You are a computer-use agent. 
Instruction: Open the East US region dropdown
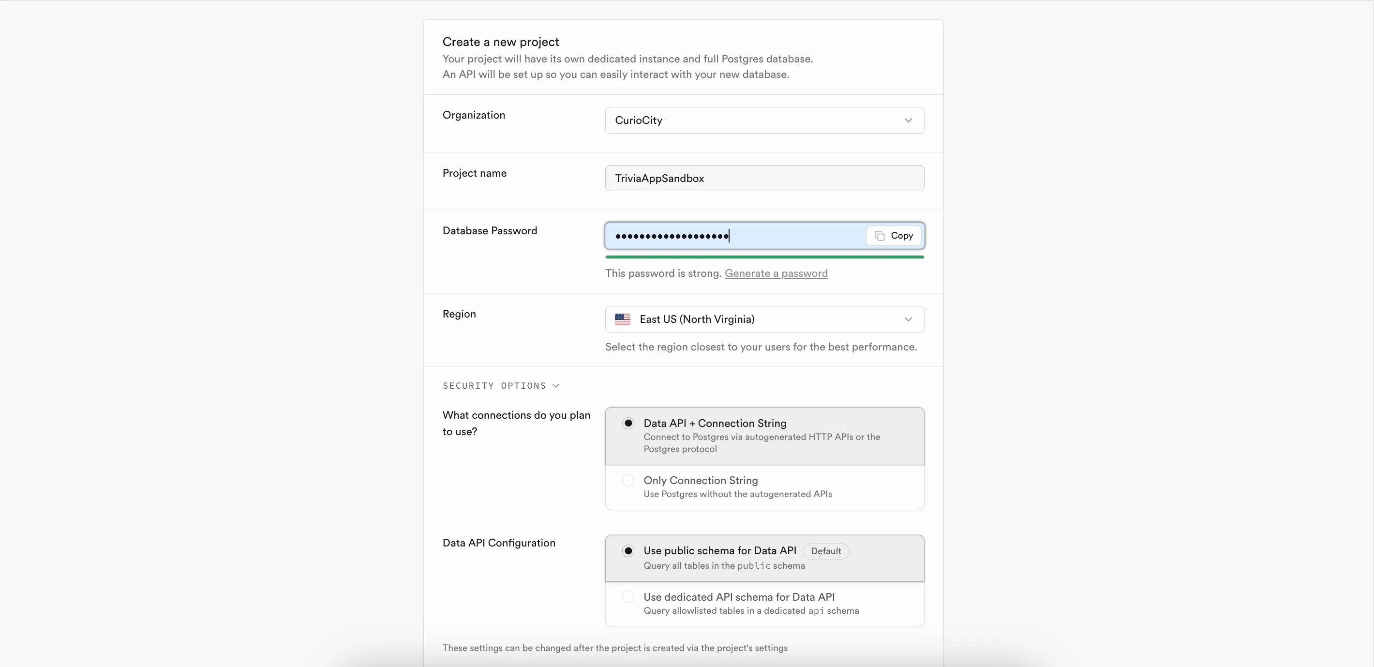pos(758,319)
